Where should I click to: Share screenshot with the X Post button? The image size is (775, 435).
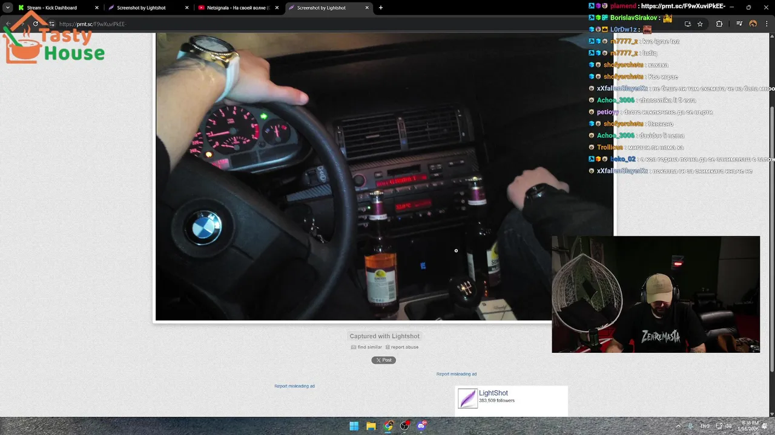point(383,360)
